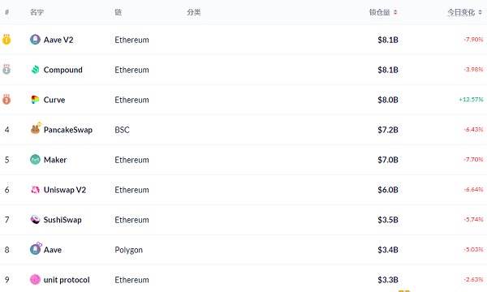Screen dimensions: 487x292
Task: Open the PancakeSwap protocol link
Action: [x=68, y=130]
